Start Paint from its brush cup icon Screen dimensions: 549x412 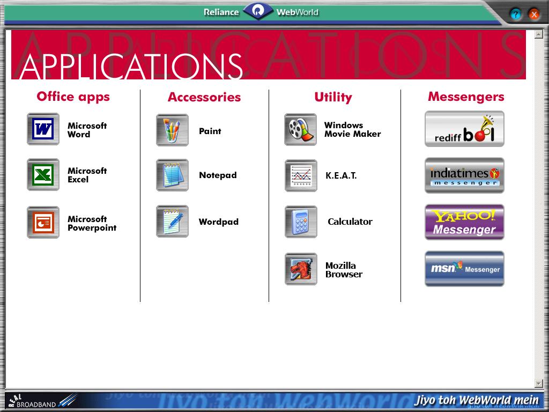(x=172, y=130)
